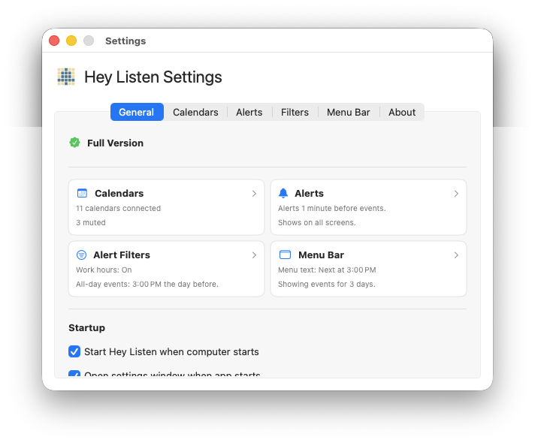Toggle Start Hey Listen when computer starts
Screen dimensions: 535x446
(74, 351)
